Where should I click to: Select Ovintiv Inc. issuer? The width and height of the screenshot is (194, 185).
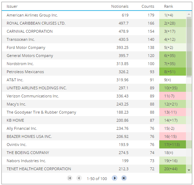click(16, 145)
